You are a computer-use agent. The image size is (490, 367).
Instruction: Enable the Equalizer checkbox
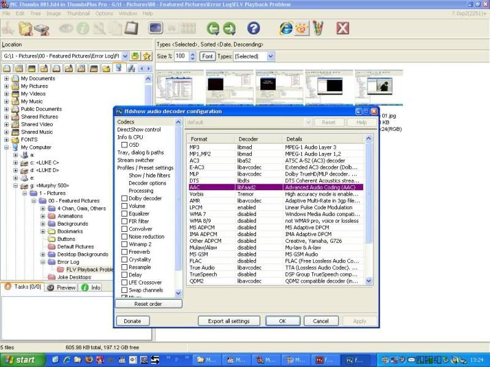(124, 213)
